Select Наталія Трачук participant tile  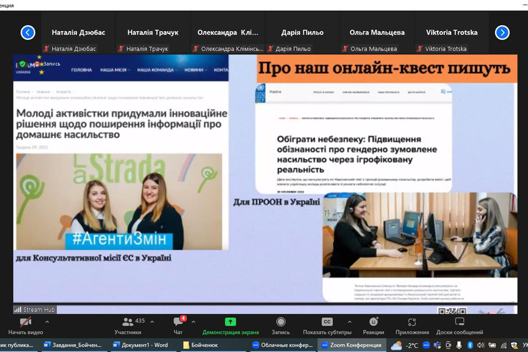click(153, 33)
